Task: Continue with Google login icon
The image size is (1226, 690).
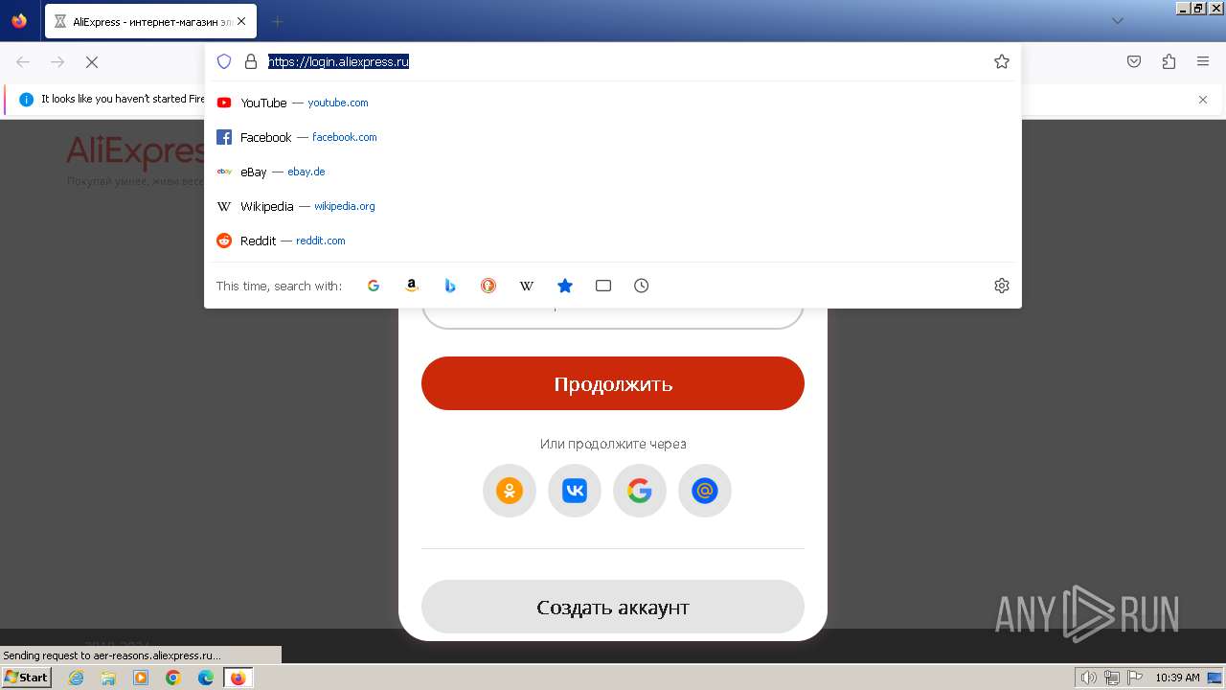Action: (x=640, y=491)
